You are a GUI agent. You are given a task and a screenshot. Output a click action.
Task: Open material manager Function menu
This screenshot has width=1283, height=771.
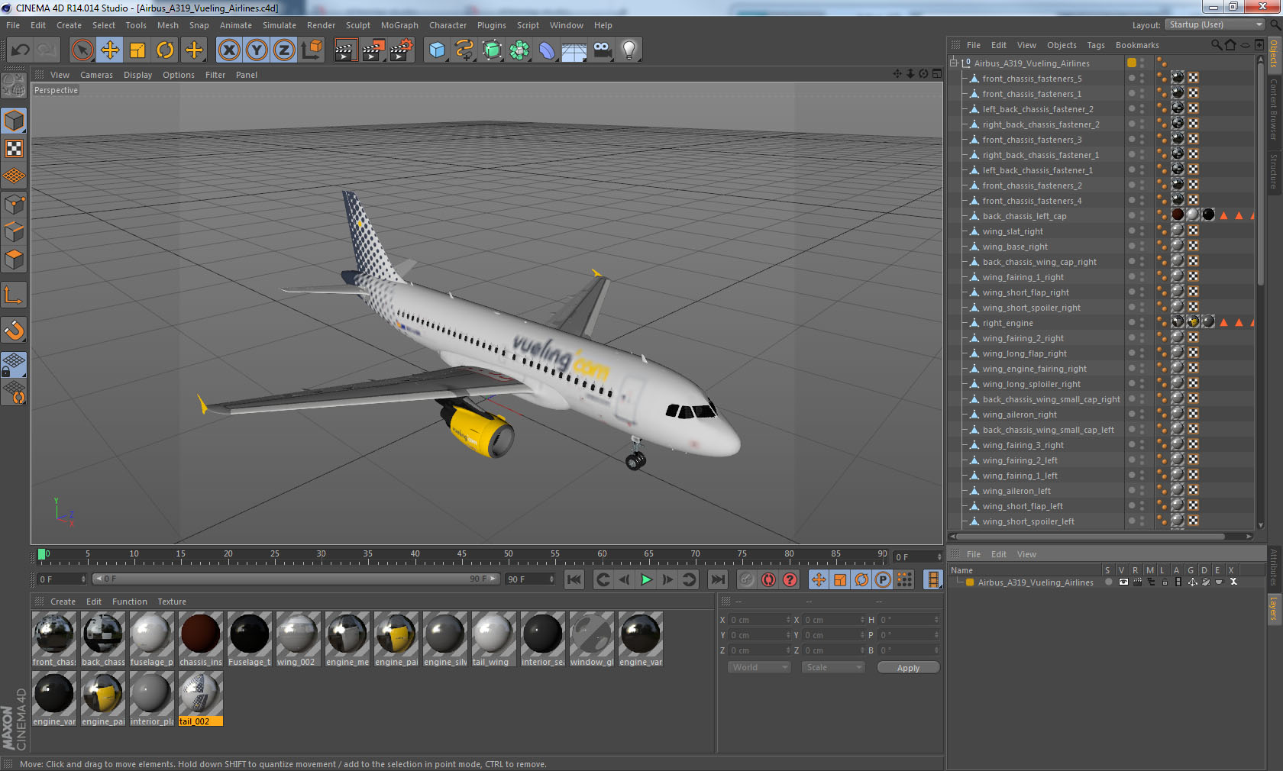(130, 602)
